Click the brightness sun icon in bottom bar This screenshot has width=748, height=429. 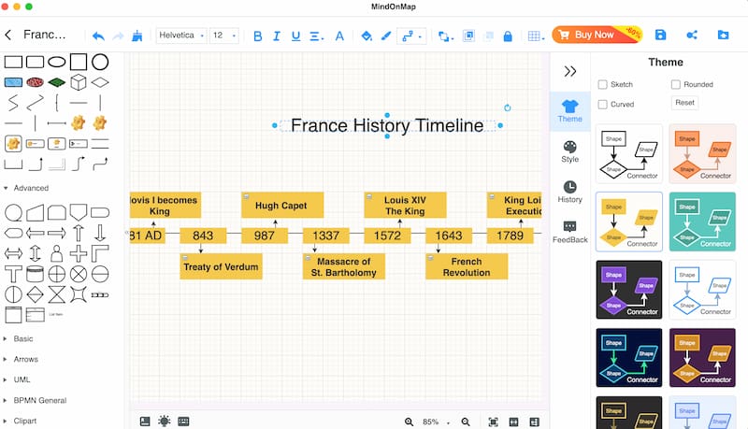165,421
